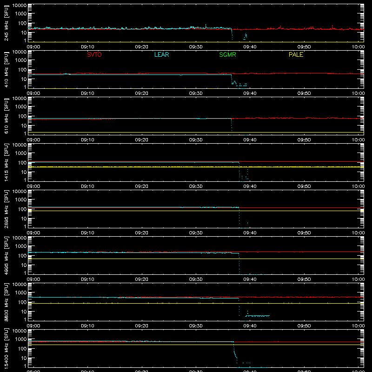Click the 1000 tick value on 15400 MHz axis
This screenshot has height=372, width=372.
(x=21, y=339)
